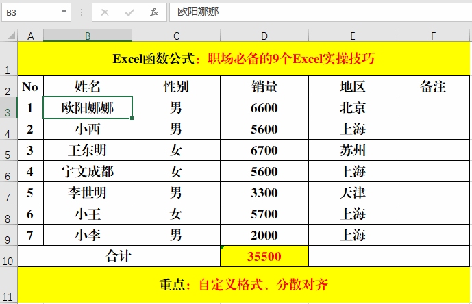472x304 pixels.
Task: Click sales value 3300
Action: tap(264, 192)
